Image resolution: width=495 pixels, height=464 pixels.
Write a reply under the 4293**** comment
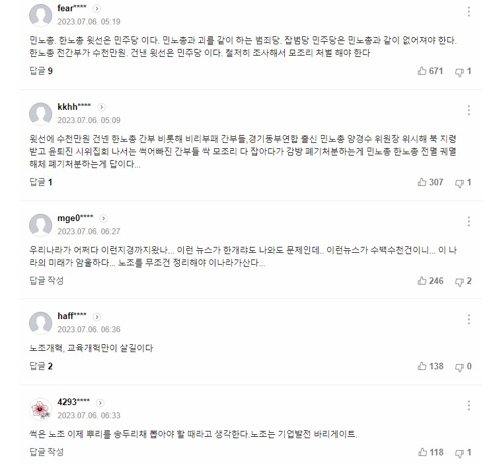[46, 452]
